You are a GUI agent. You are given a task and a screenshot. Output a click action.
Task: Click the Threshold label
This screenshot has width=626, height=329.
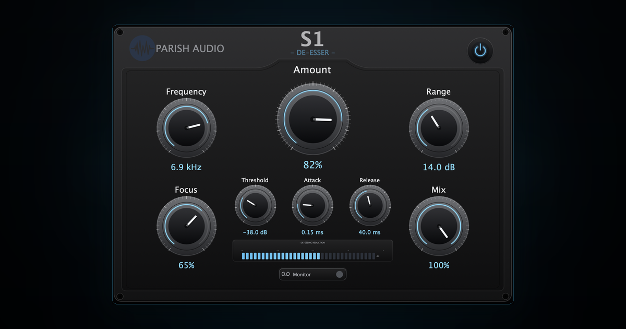pos(255,180)
